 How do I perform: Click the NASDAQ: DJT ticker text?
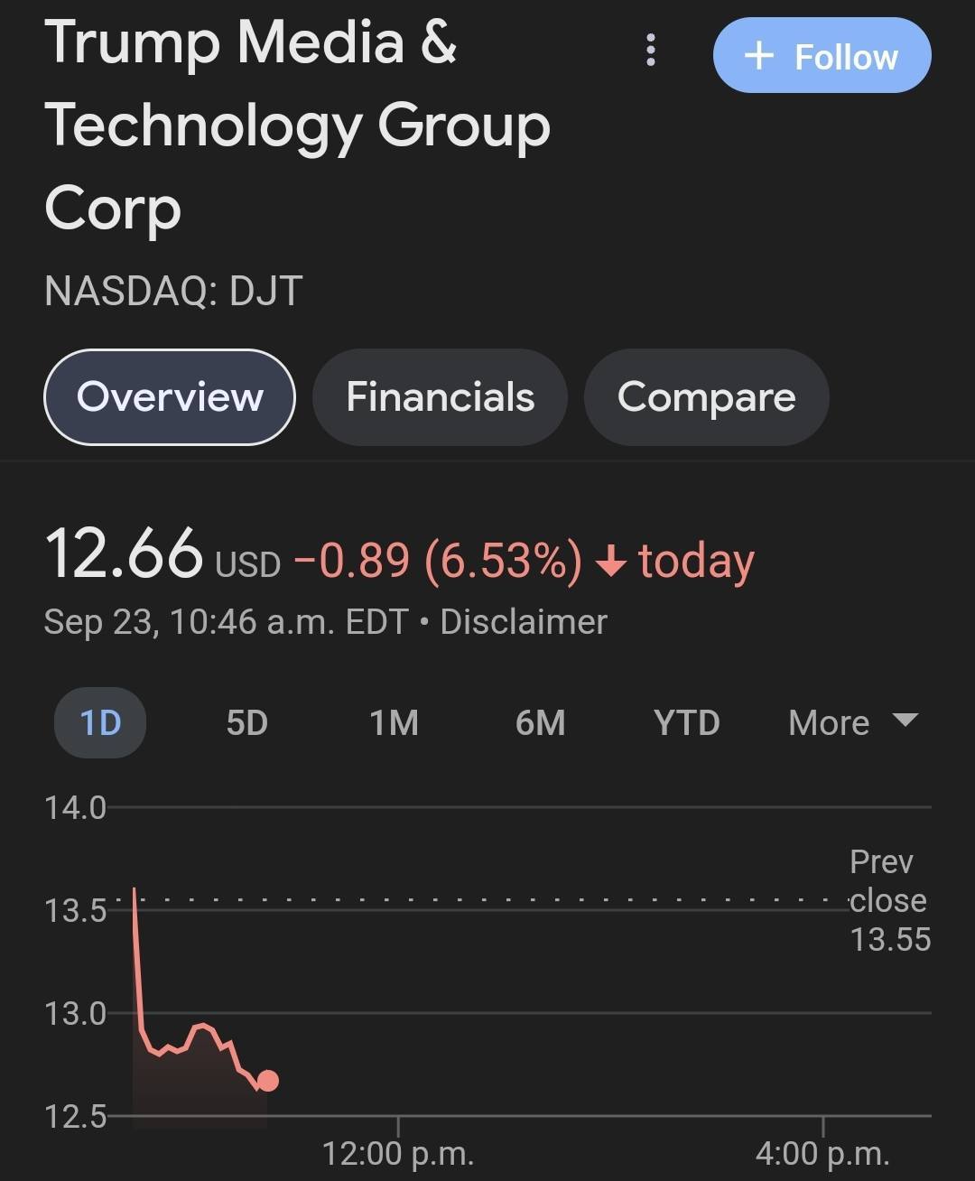[172, 291]
